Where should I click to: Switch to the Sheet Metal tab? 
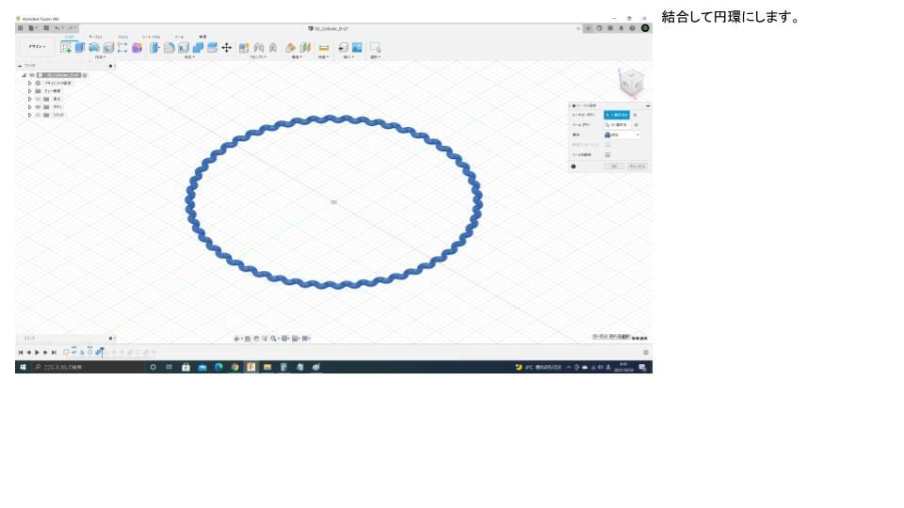click(x=151, y=37)
